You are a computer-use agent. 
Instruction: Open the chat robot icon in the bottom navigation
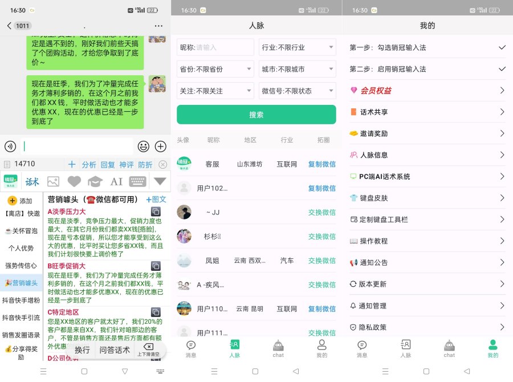pyautogui.click(x=278, y=347)
